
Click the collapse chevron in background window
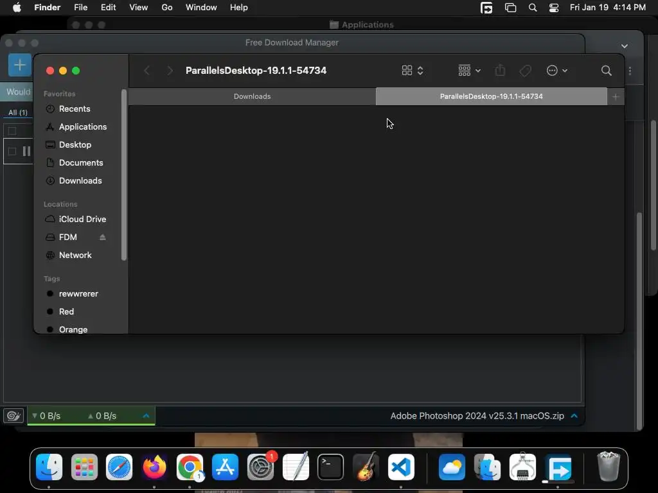625,46
